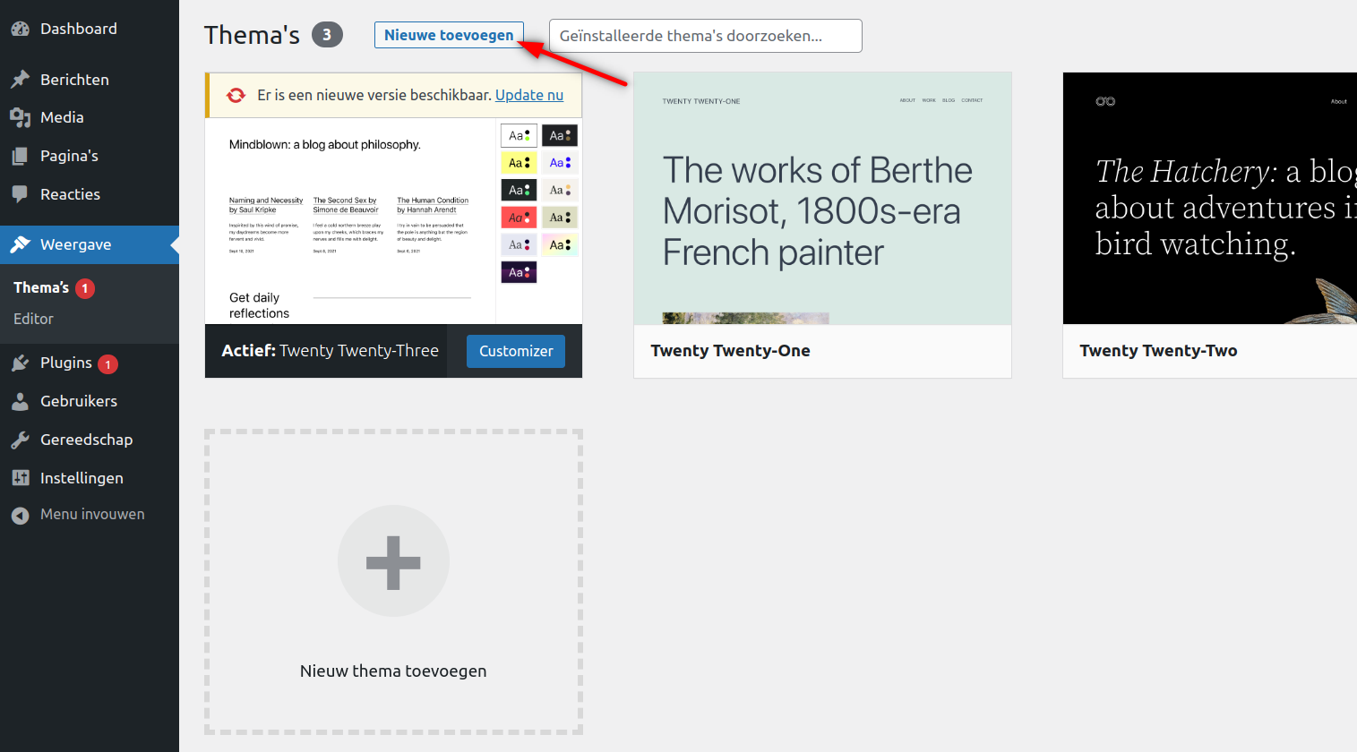Open the Berichten menu item

pyautogui.click(x=90, y=80)
